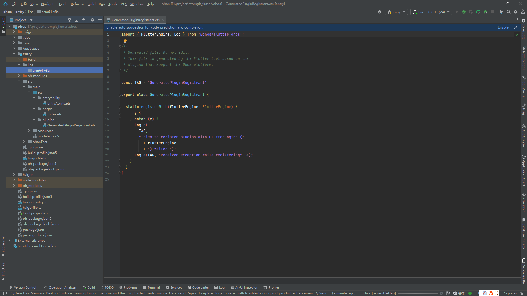Expand the build folder under entry
The width and height of the screenshot is (527, 296).
tap(19, 59)
